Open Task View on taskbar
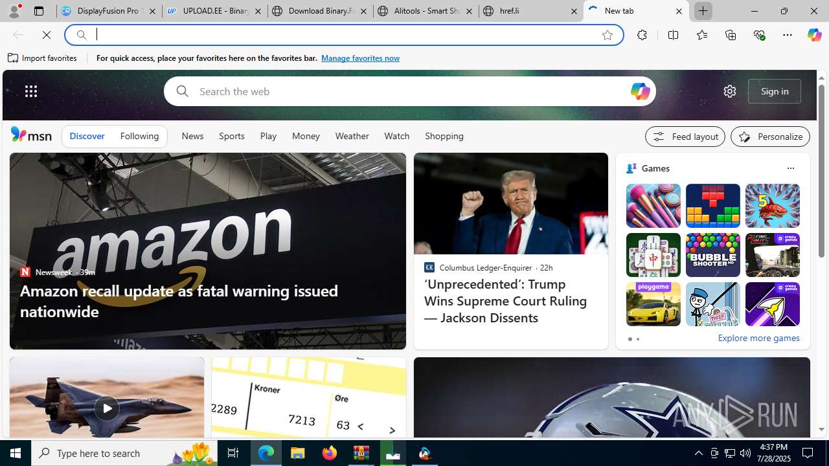 click(233, 453)
